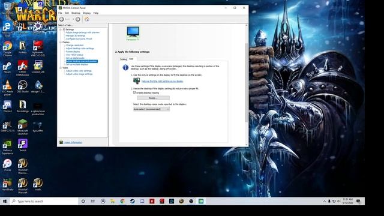Open Adjust desktop color settings
384x216 pixels.
(x=80, y=49)
